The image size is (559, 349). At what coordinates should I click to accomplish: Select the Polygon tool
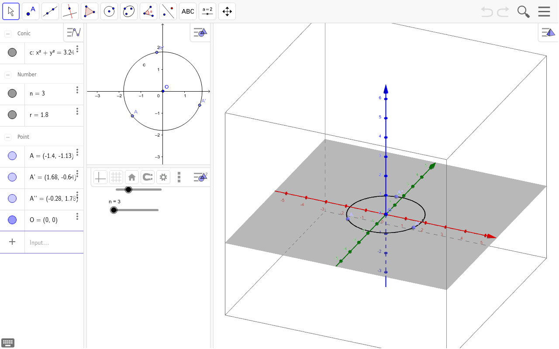(90, 11)
